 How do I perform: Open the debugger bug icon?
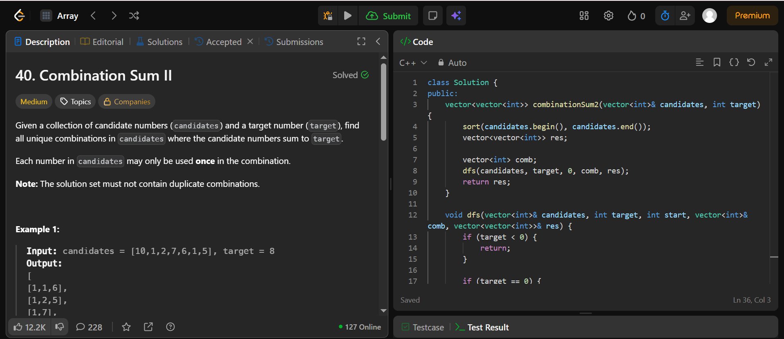(328, 16)
